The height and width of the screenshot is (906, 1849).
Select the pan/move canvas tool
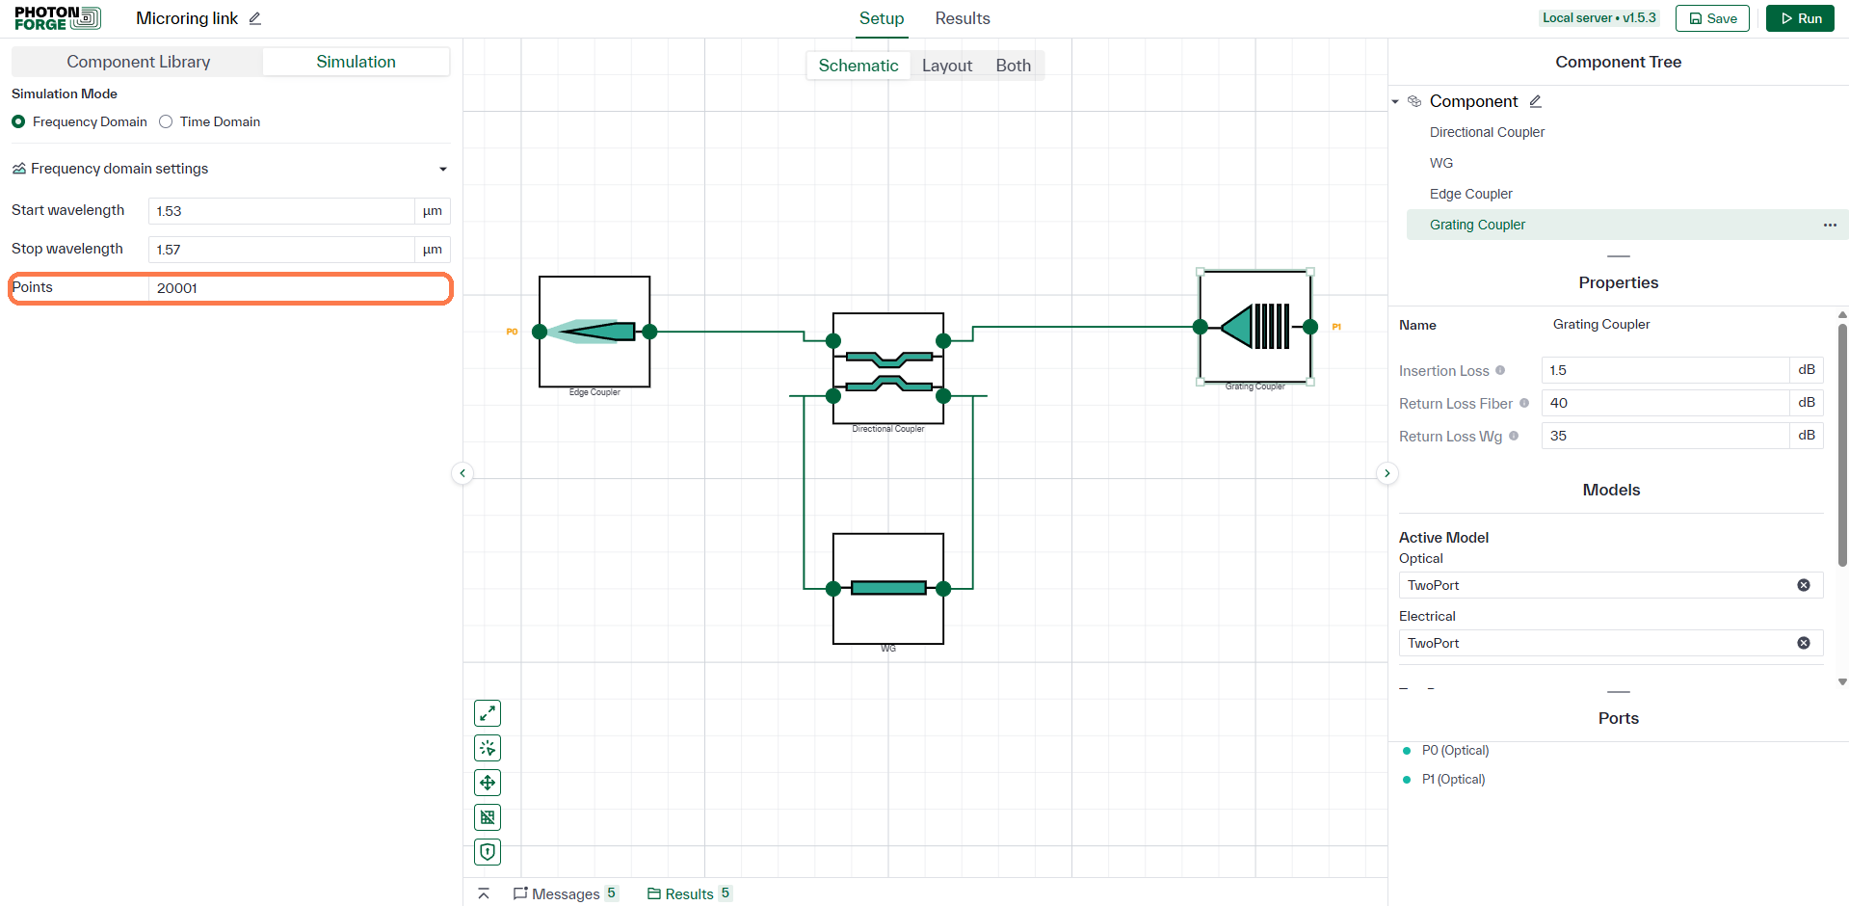[488, 783]
